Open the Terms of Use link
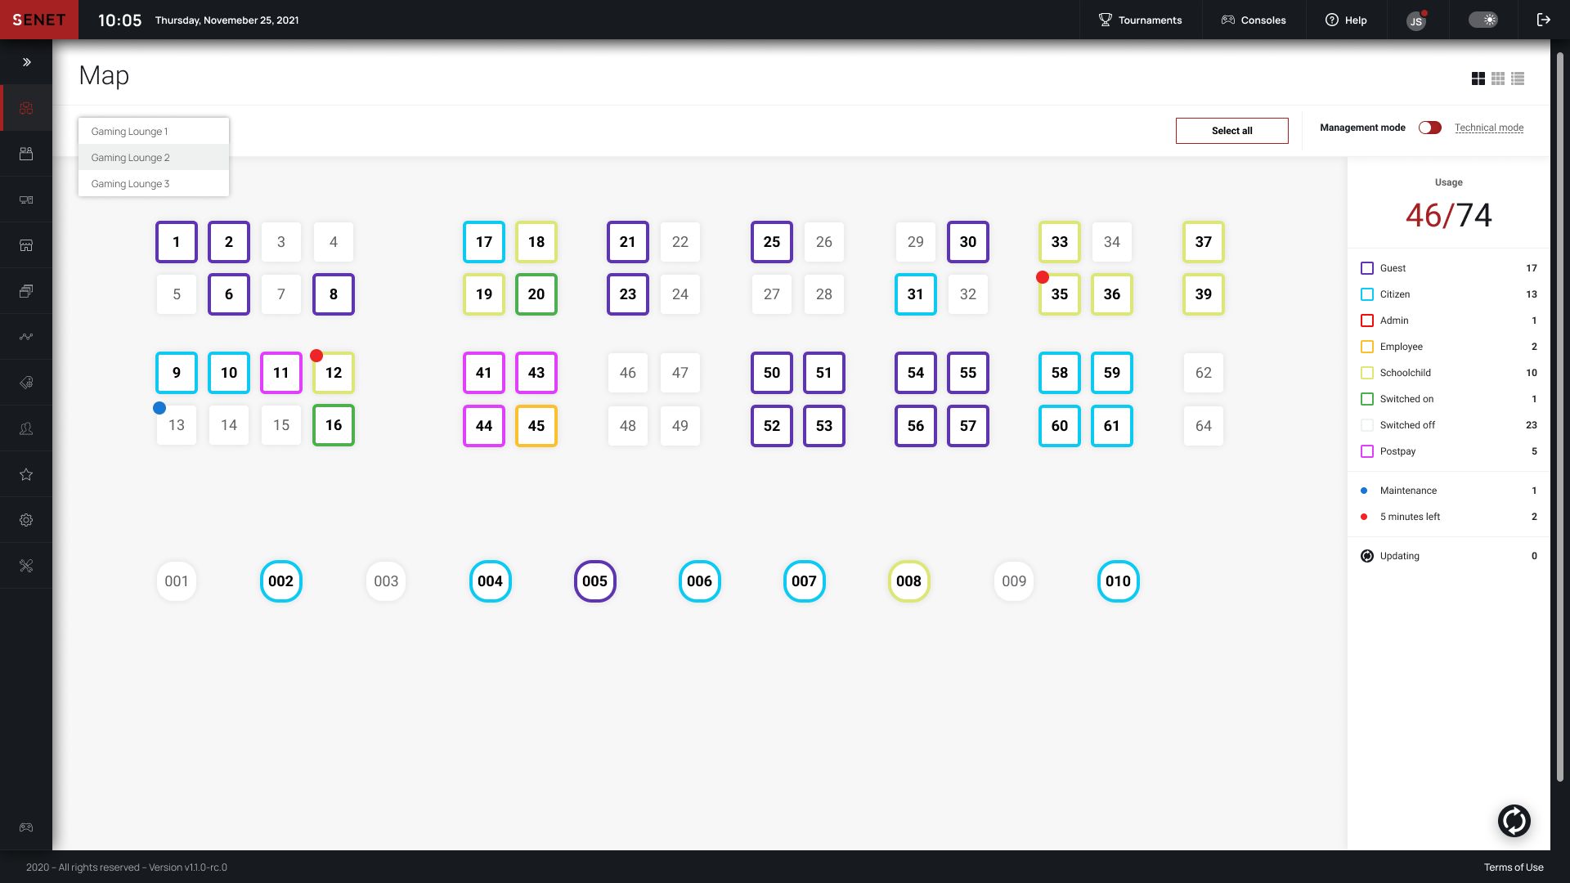 tap(1513, 867)
